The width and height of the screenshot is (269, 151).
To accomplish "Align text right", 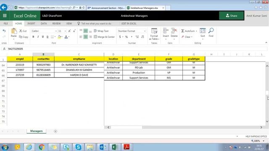I will [90, 37].
